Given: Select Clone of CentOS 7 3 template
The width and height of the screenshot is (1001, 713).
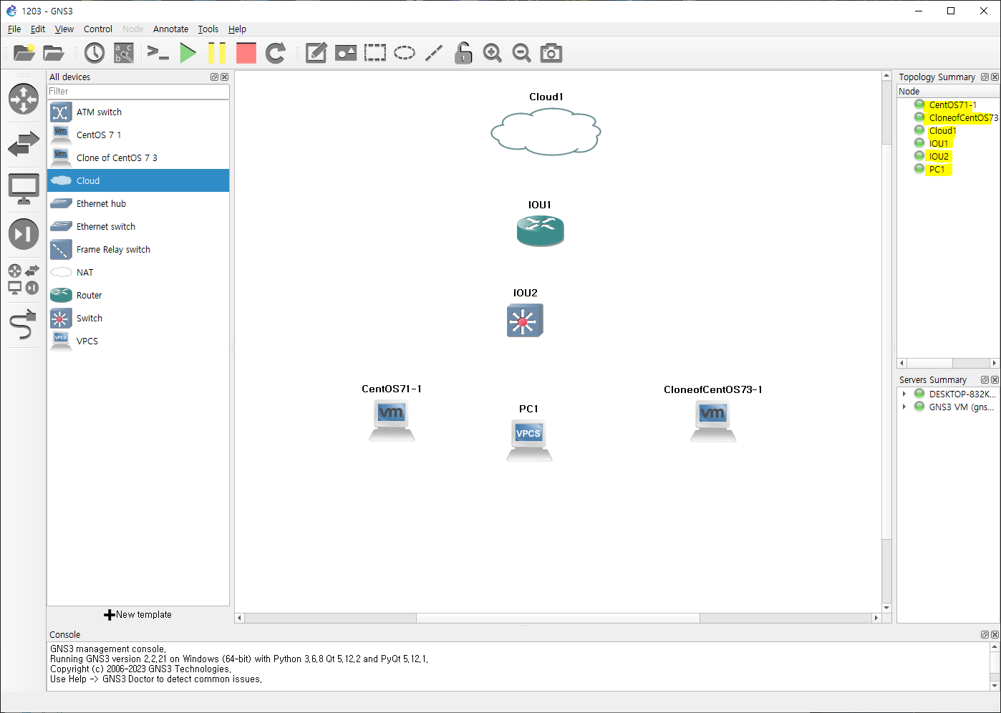Looking at the screenshot, I should pyautogui.click(x=138, y=158).
